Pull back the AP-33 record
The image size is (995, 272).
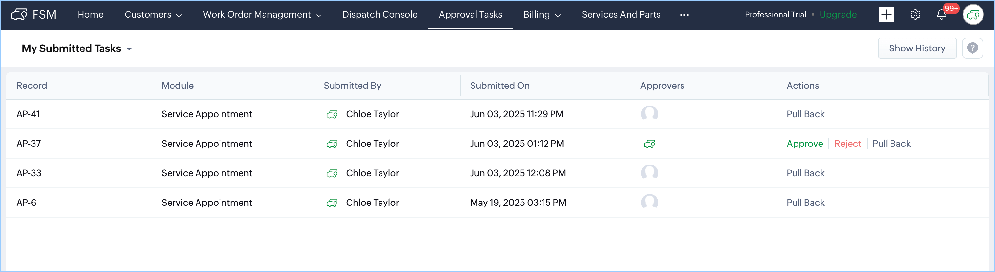805,173
